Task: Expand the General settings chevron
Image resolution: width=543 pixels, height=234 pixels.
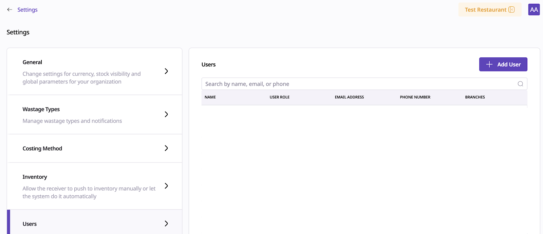Action: 166,71
